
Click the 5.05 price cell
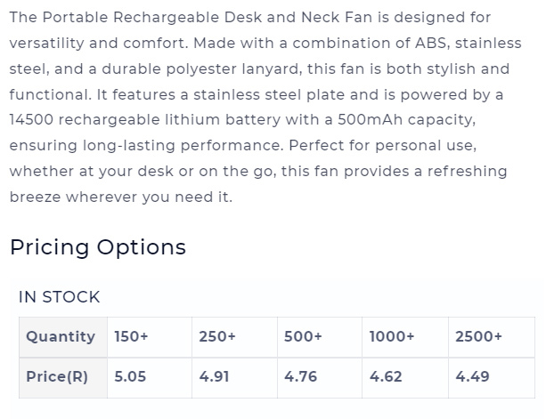click(150, 377)
